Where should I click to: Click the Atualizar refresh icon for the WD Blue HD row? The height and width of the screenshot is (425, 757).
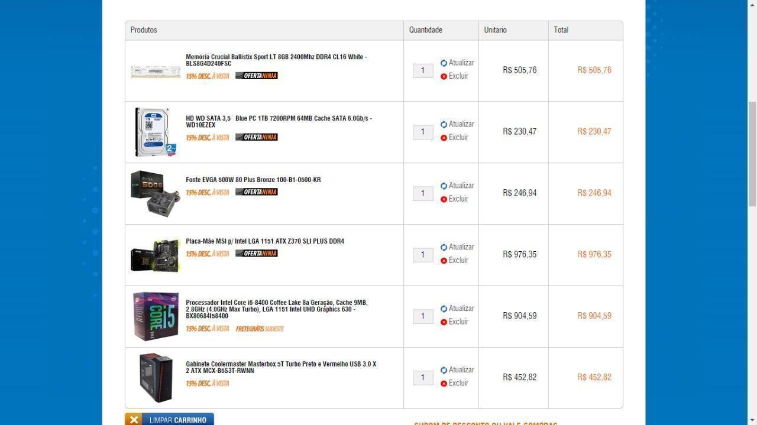tap(444, 125)
